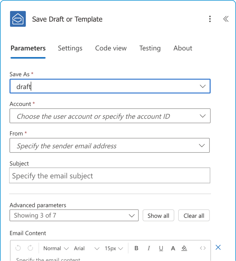Click into the Subject input field
Viewport: 236px width, 261px height.
(109, 176)
